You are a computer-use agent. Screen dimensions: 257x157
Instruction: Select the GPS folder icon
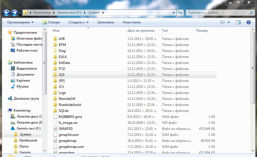coord(55,81)
